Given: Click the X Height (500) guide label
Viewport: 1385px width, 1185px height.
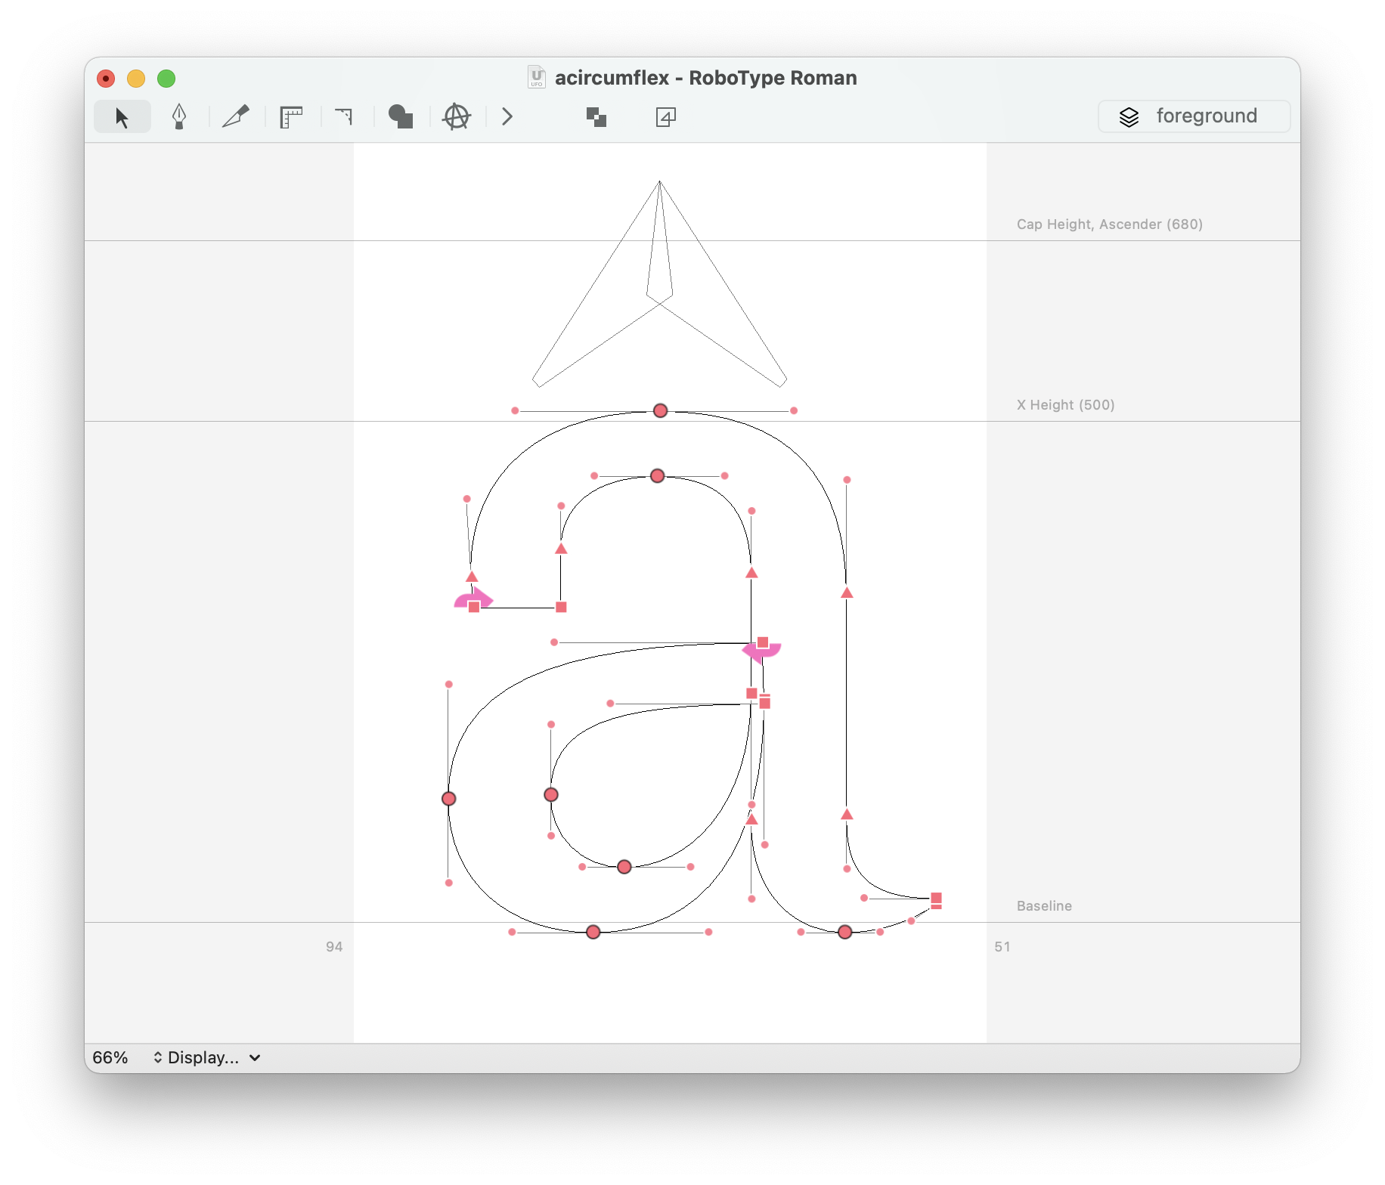Looking at the screenshot, I should point(1065,404).
